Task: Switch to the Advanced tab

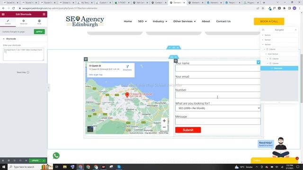Action: [24, 22]
